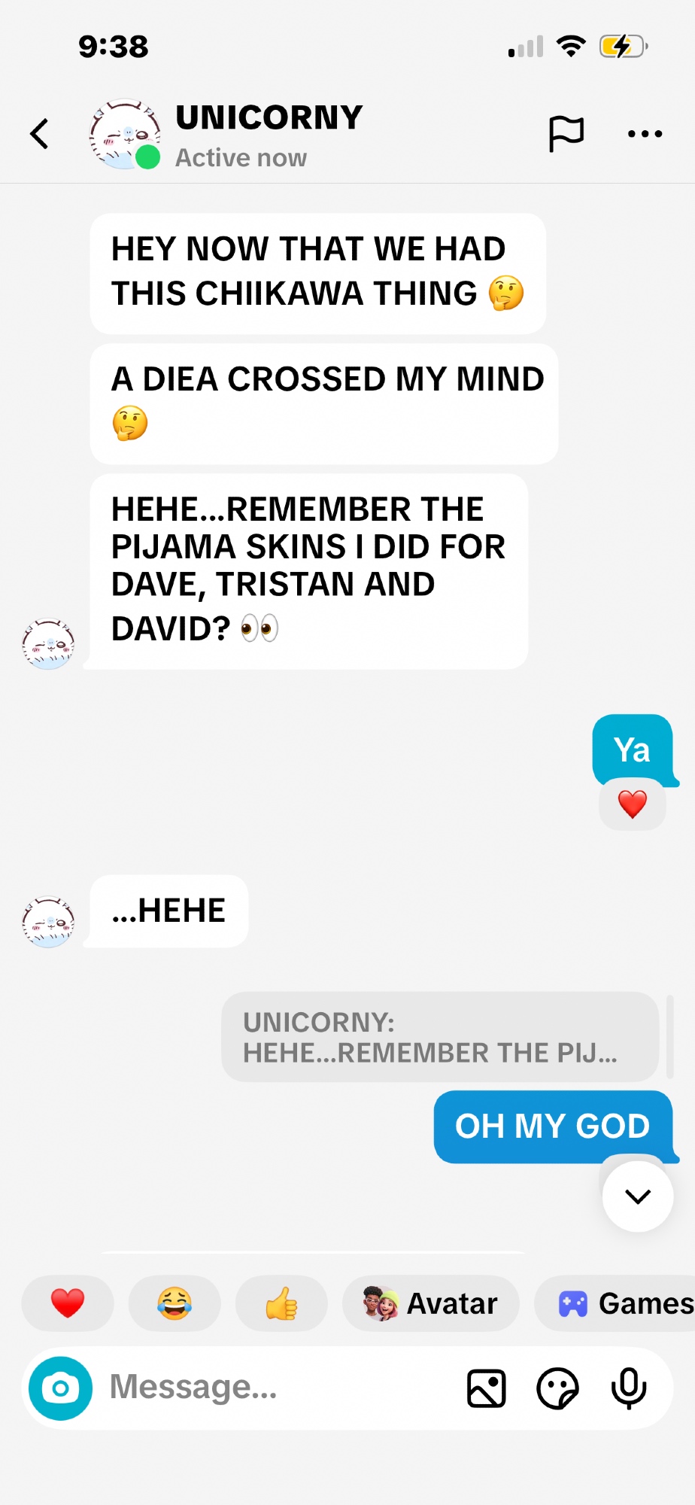
Task: Send the laughing-crying emoji quick reaction
Action: pos(175,1303)
